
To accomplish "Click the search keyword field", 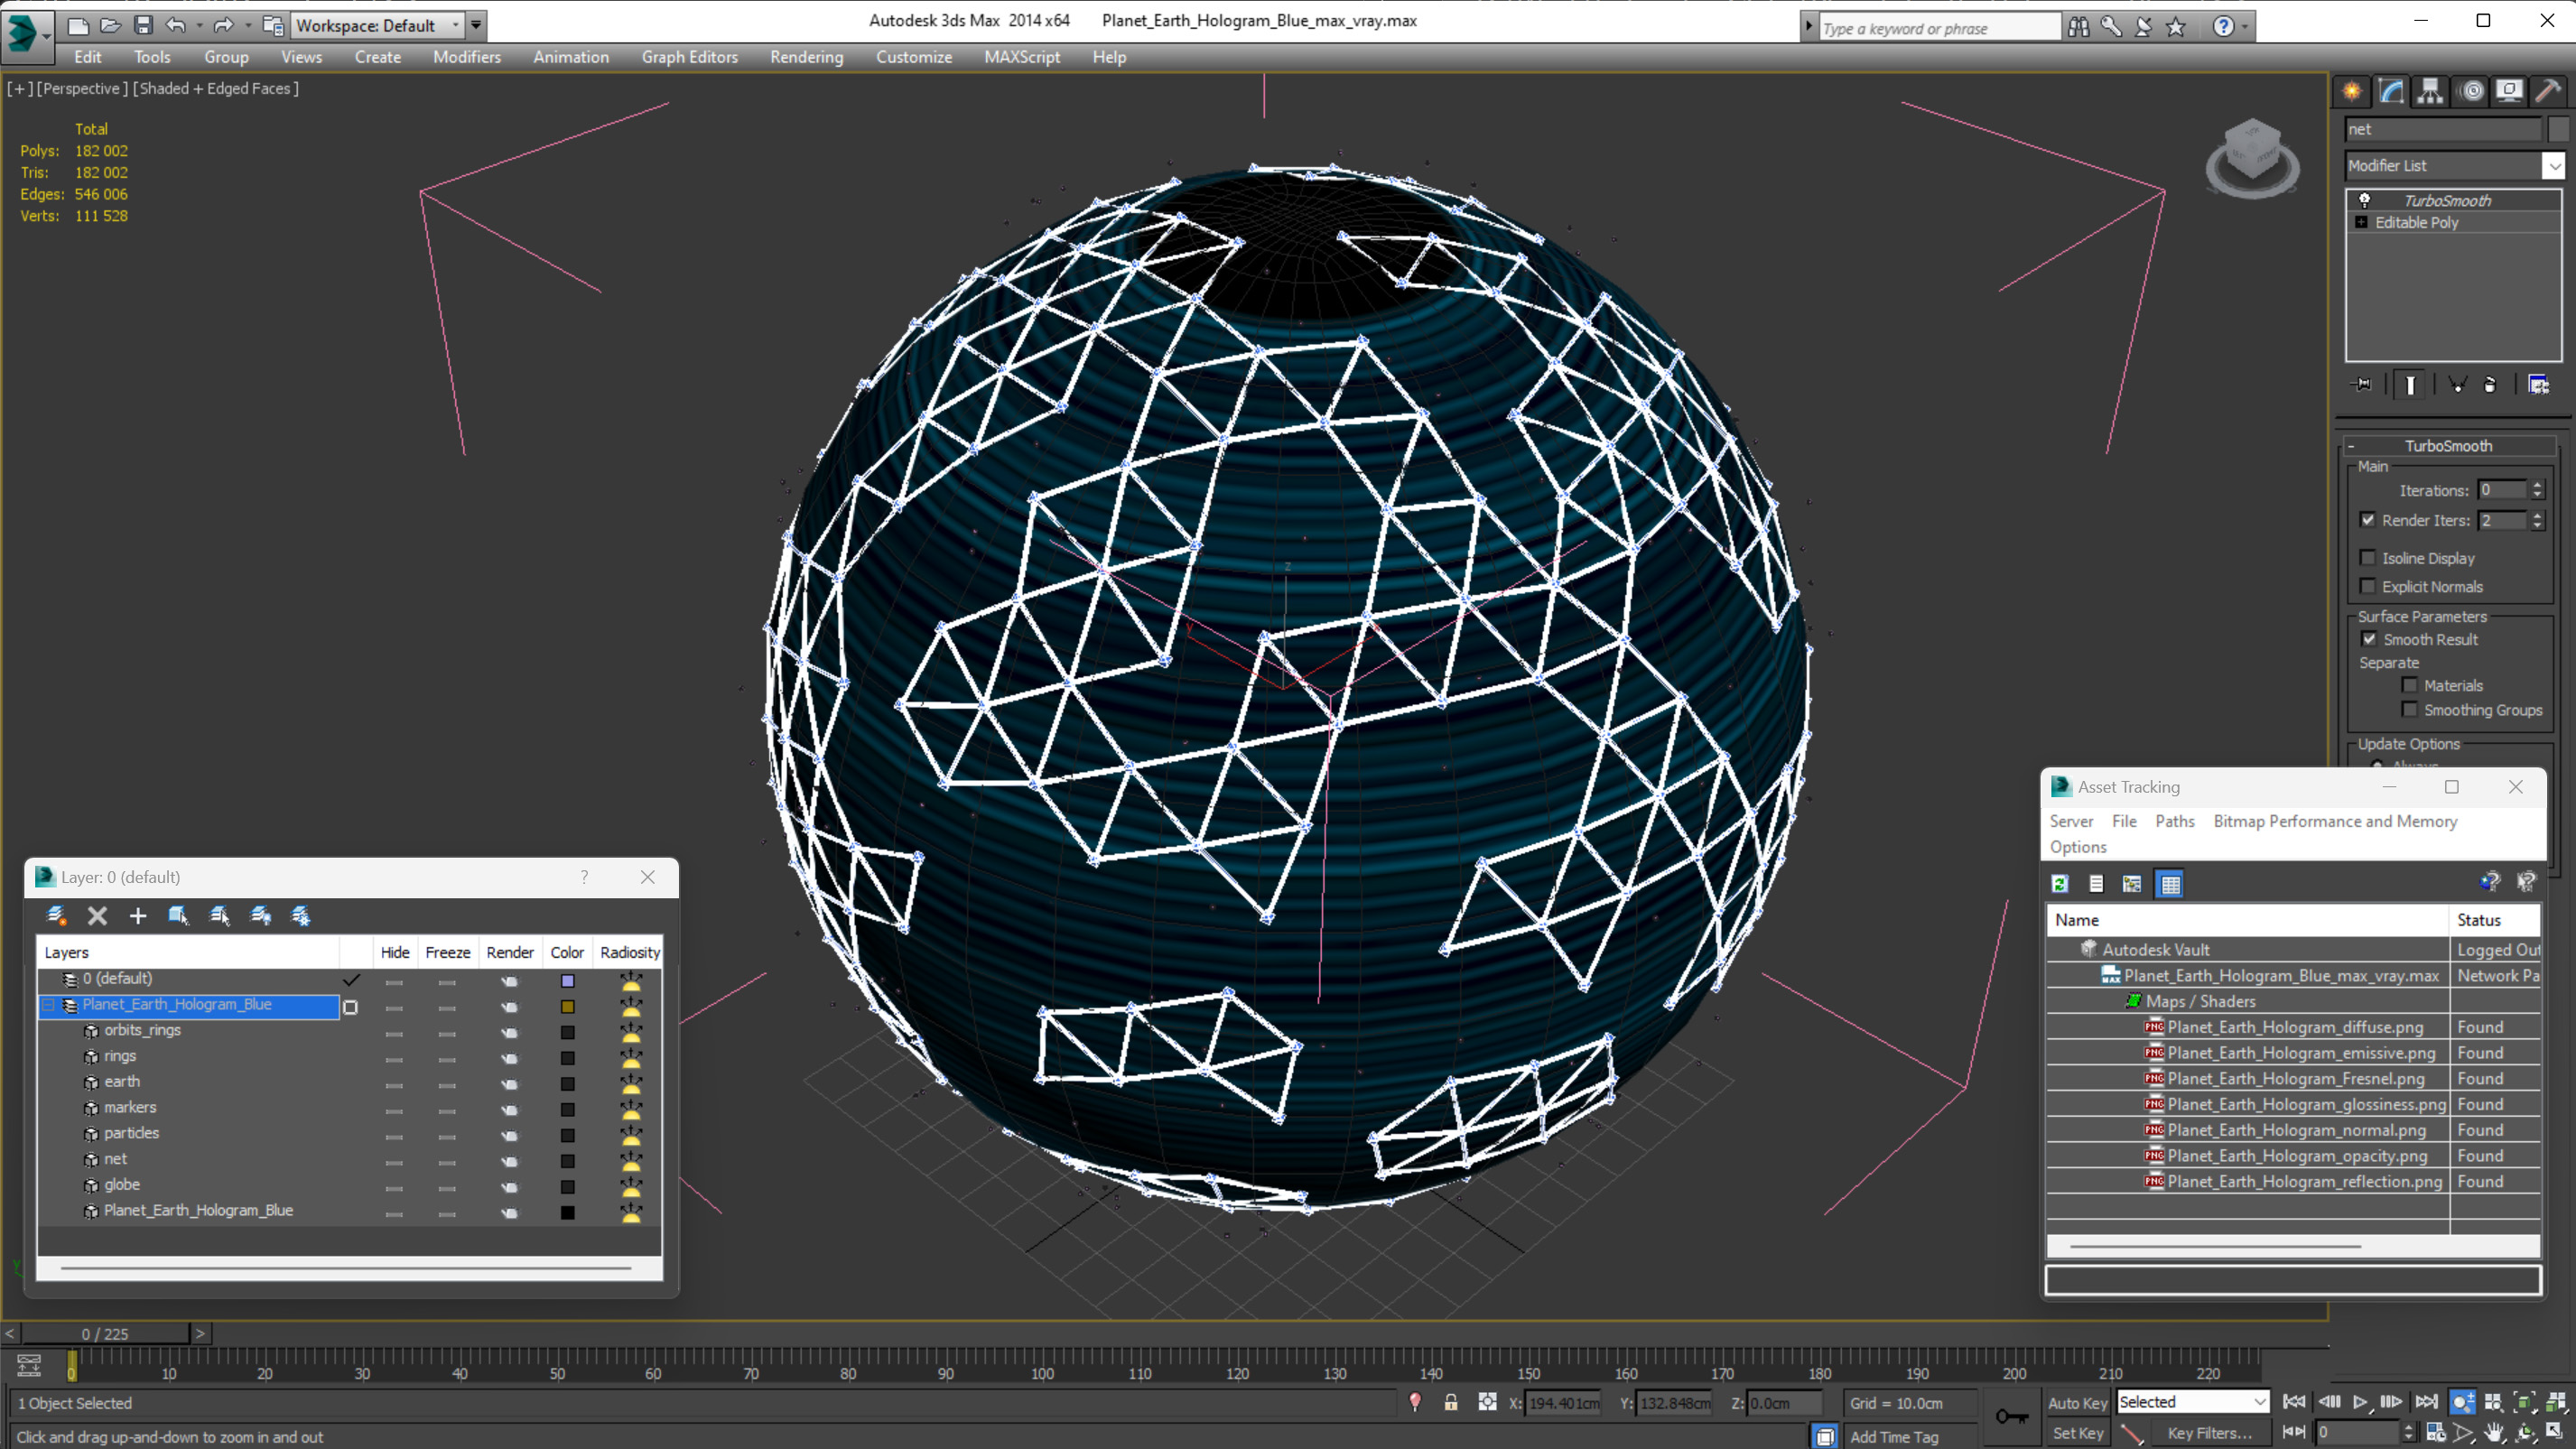I will pyautogui.click(x=1939, y=28).
